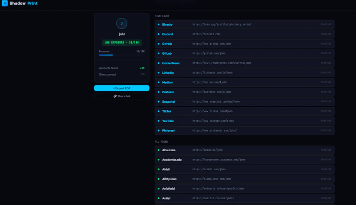Click the Low Exposure 30/100 badge
The height and width of the screenshot is (205, 356).
click(121, 42)
